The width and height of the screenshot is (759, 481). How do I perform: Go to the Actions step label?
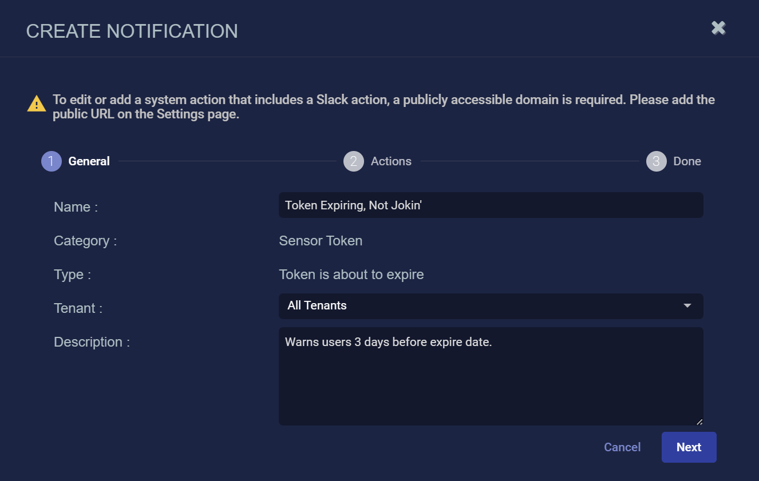(391, 161)
